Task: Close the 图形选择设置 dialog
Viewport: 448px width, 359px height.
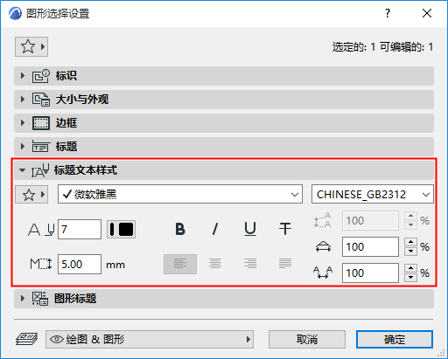Action: (x=427, y=13)
